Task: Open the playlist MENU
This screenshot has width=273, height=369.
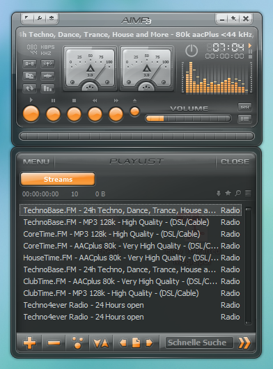Action: point(36,162)
